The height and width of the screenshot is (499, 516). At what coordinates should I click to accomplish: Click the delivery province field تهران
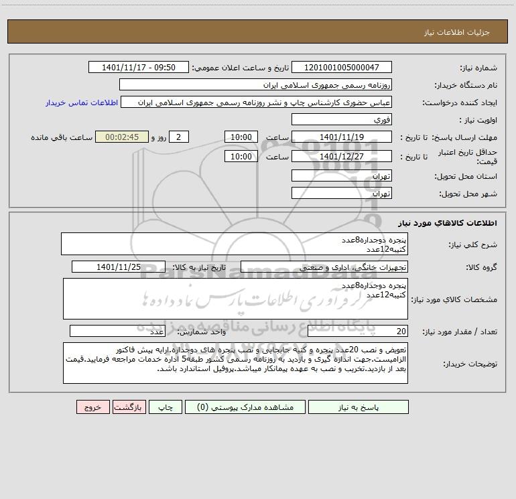point(342,175)
